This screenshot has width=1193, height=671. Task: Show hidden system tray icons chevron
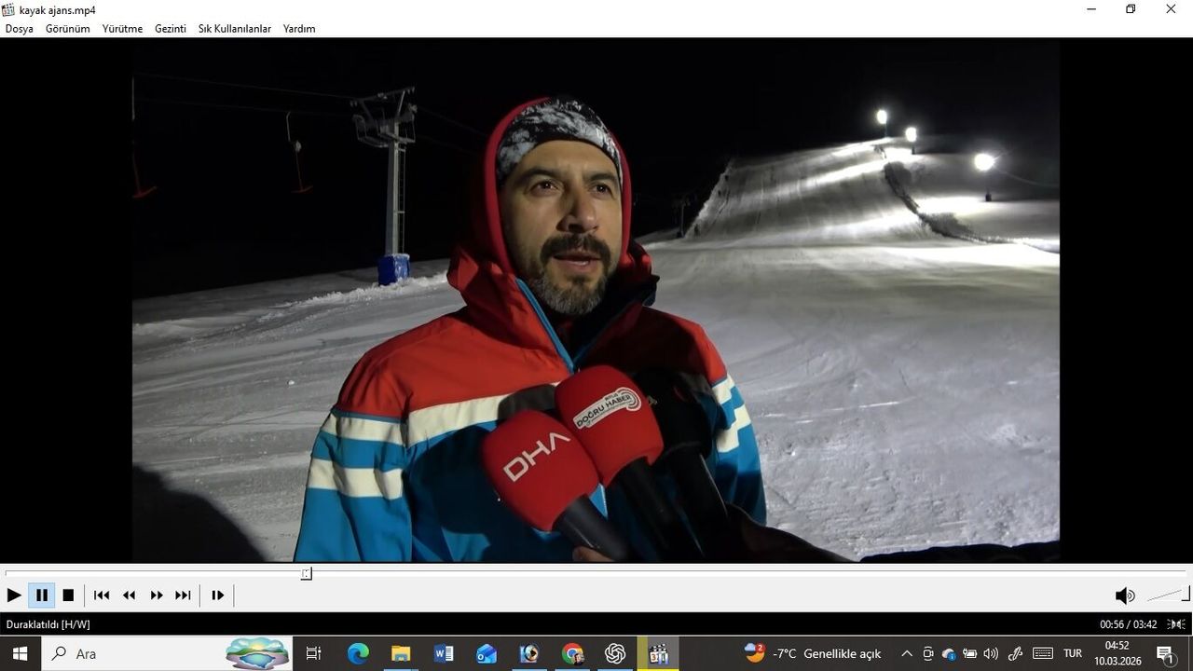pyautogui.click(x=906, y=653)
